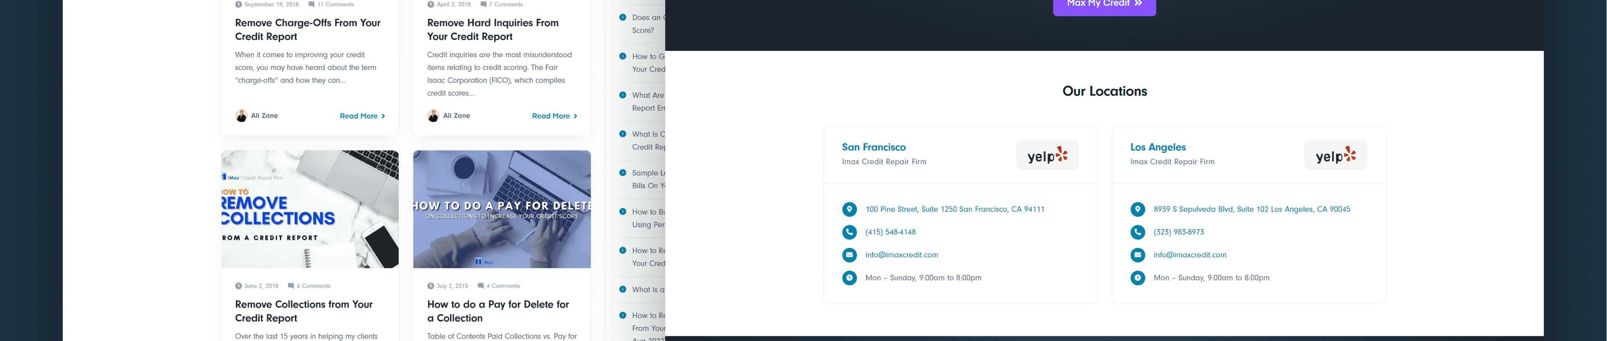Open Remove Charge-Offs From Your Credit Report article
Viewport: 1607px width, 341px height.
pos(308,29)
